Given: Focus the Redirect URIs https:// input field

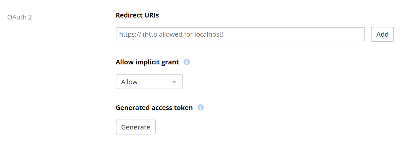Looking at the screenshot, I should pyautogui.click(x=240, y=34).
